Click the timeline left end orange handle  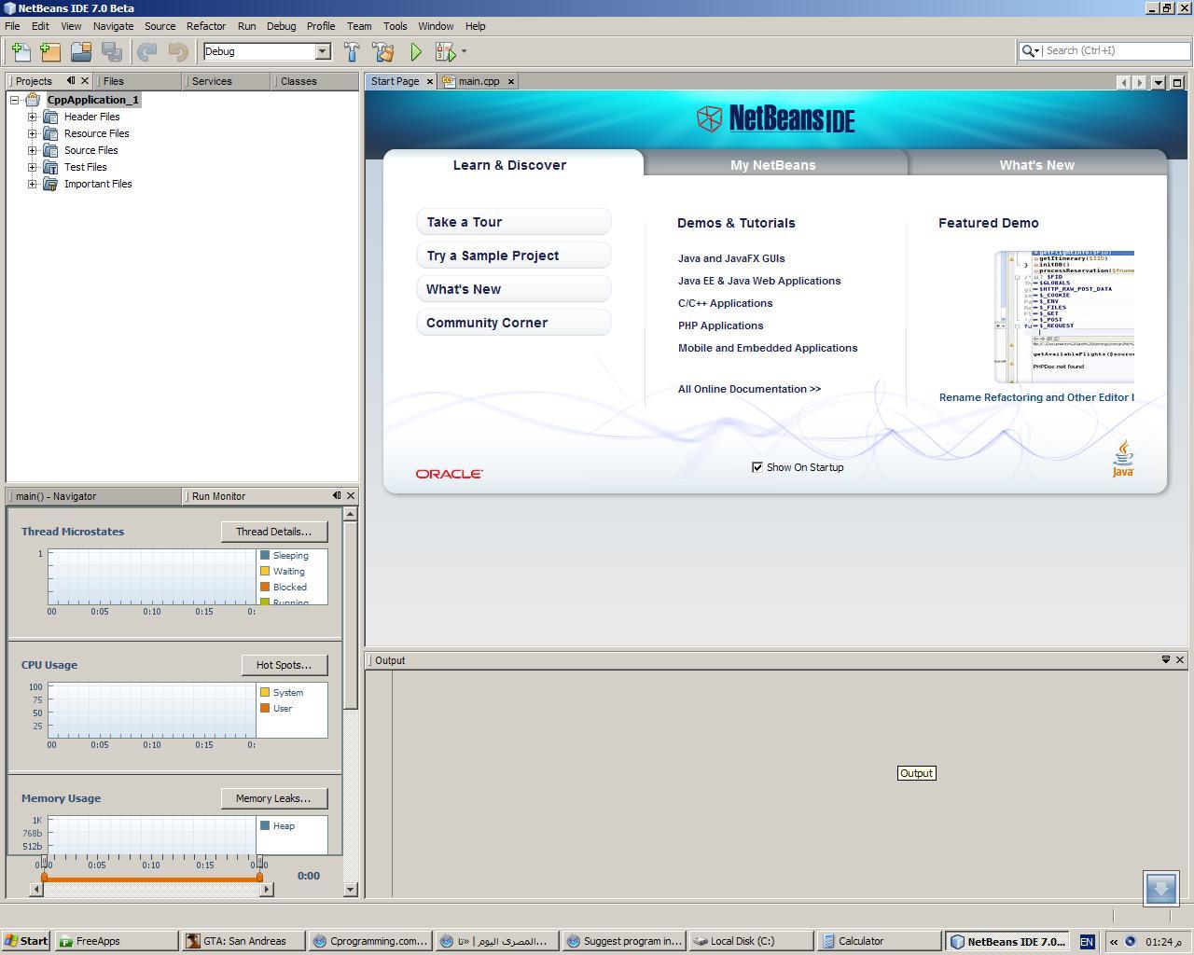click(x=43, y=878)
